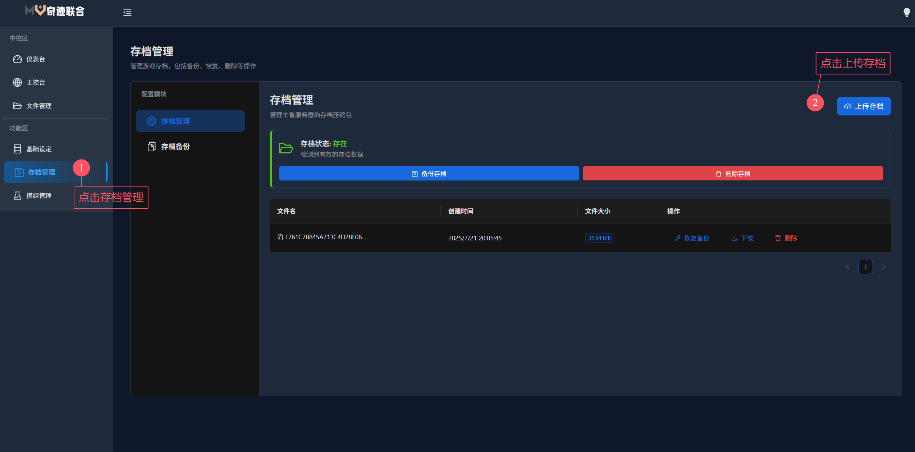The image size is (915, 452).
Task: Go to previous page with left chevron
Action: point(847,267)
